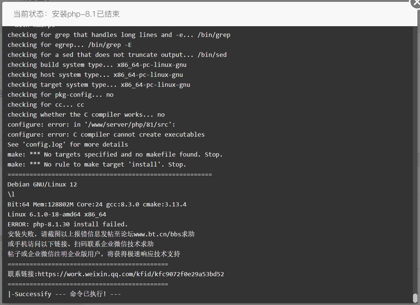Click the configure error path '/www/server/php/81/src' line
Image resolution: width=420 pixels, height=305 pixels.
pos(91,125)
